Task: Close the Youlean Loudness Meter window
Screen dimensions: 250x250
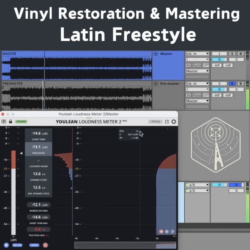Action: [3, 114]
